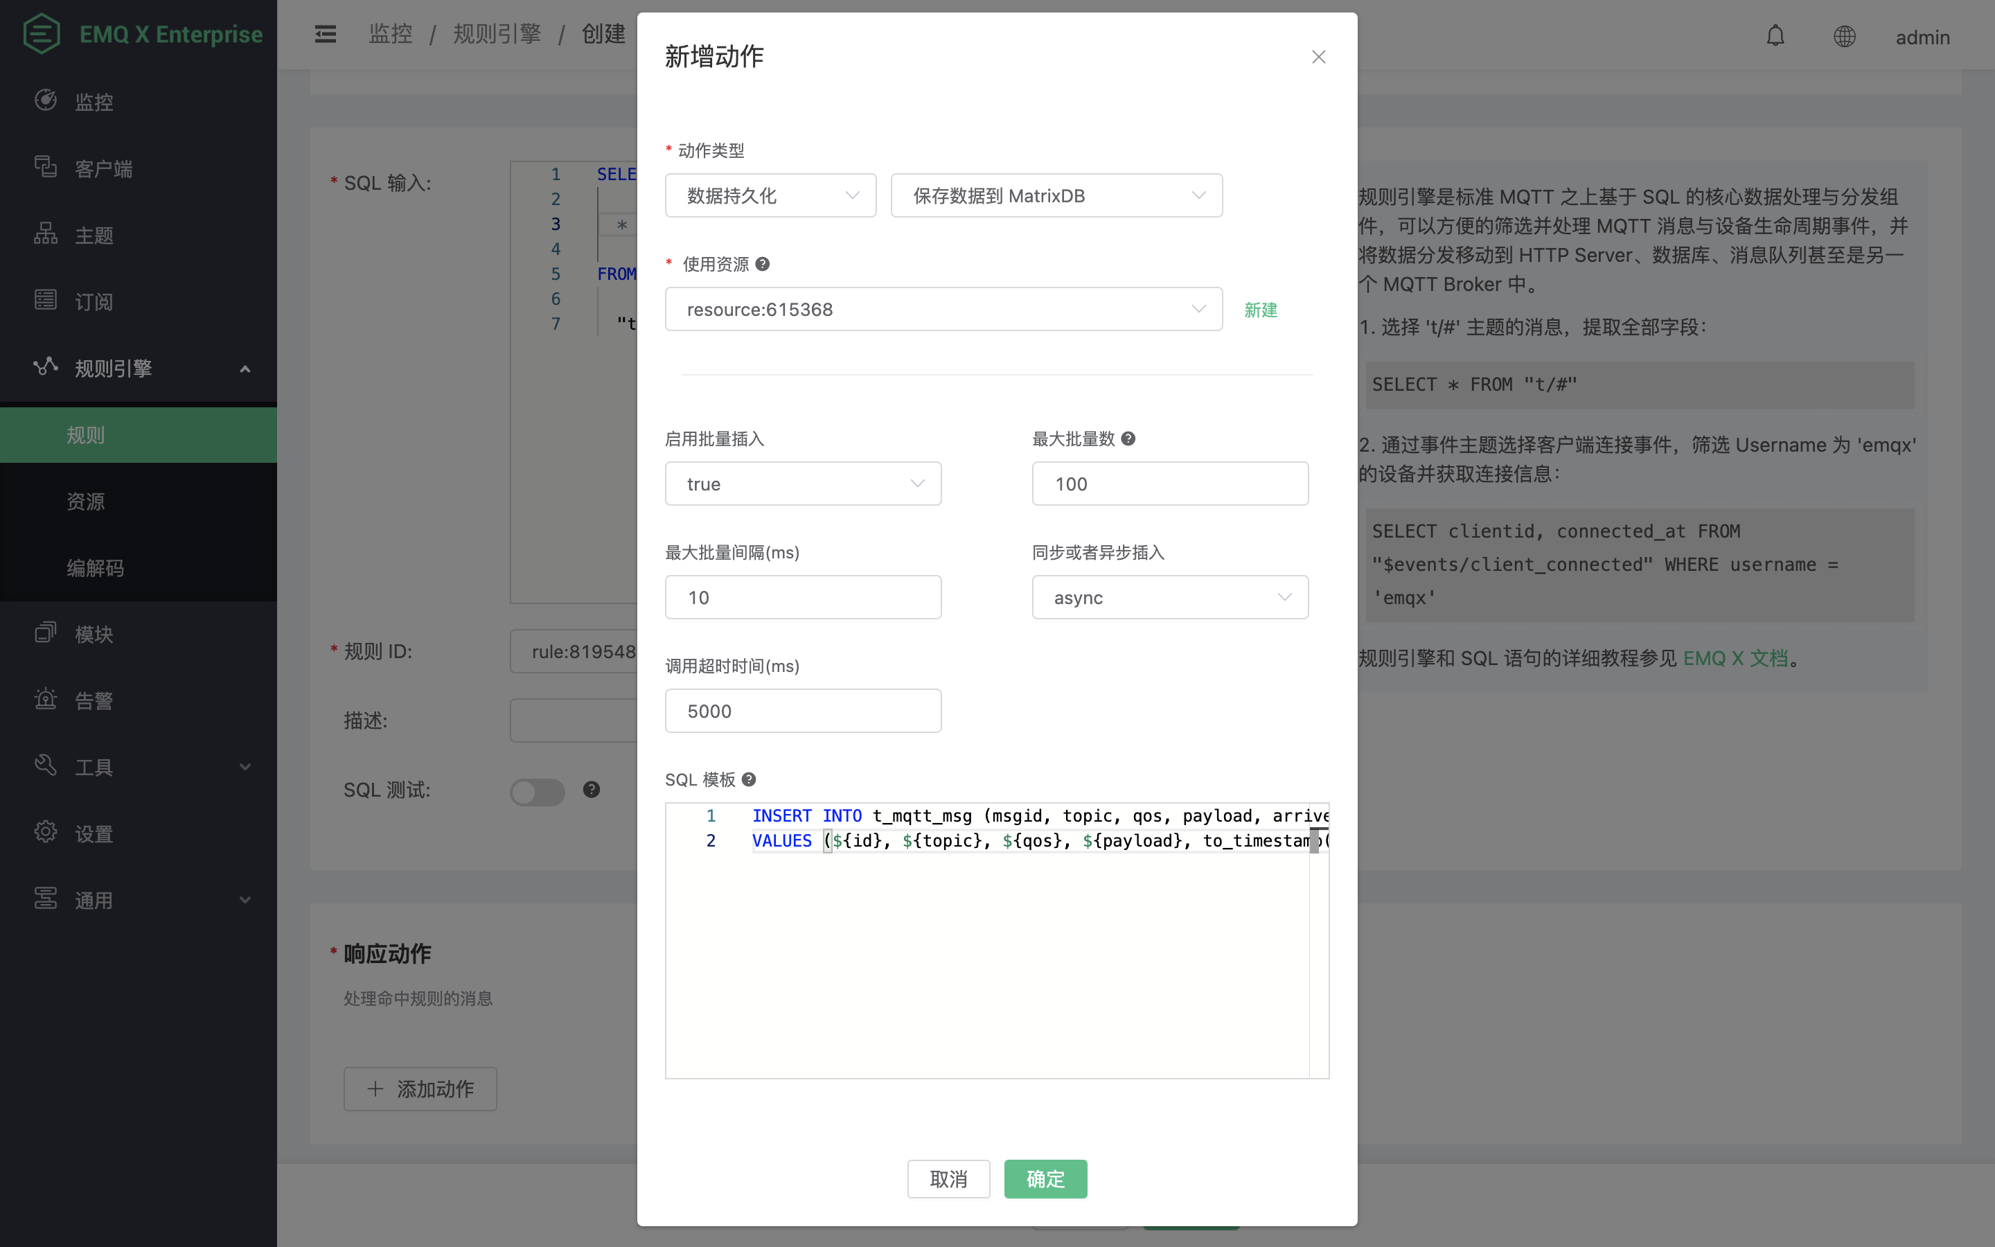
Task: Open the language globe icon
Action: 1844,36
